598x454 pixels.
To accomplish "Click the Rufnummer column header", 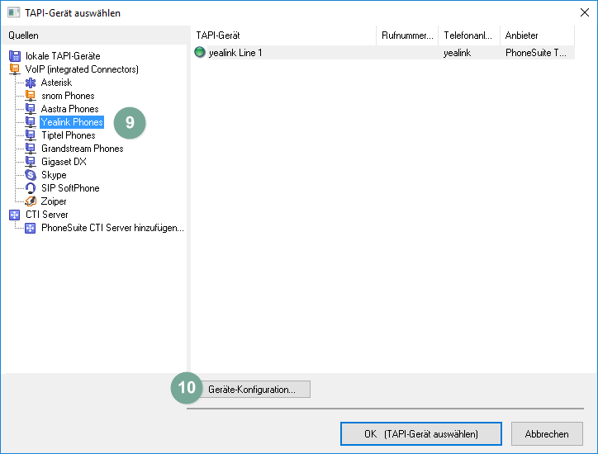I will 407,35.
